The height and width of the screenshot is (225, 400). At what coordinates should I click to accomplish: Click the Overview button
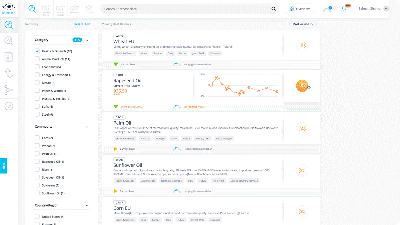point(300,9)
